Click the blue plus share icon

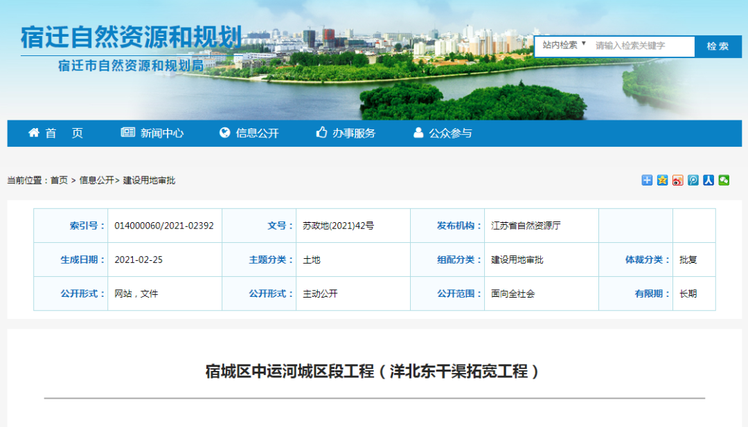click(647, 180)
